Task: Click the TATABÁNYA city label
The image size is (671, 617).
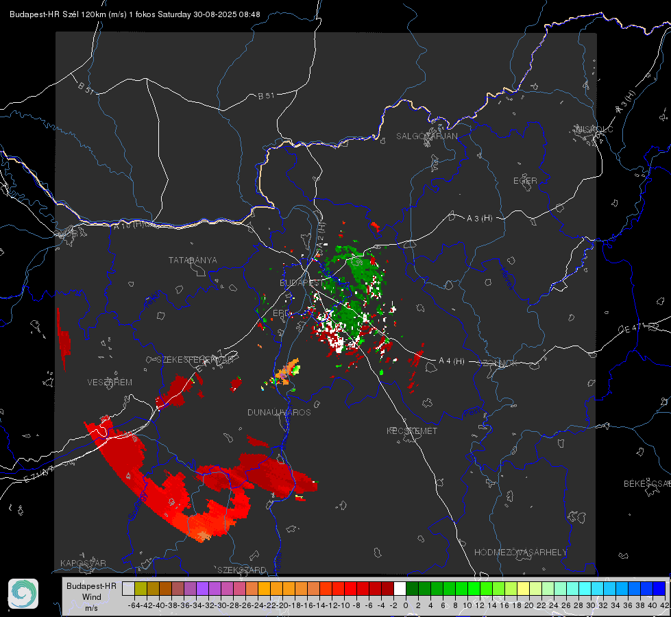Action: click(193, 260)
